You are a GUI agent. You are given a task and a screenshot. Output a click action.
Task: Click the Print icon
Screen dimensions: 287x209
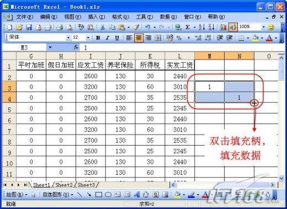tap(60, 28)
